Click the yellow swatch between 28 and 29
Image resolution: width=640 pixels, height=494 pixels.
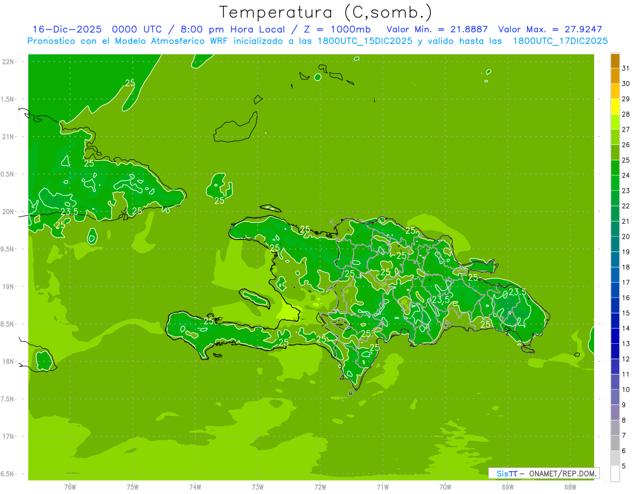[615, 107]
